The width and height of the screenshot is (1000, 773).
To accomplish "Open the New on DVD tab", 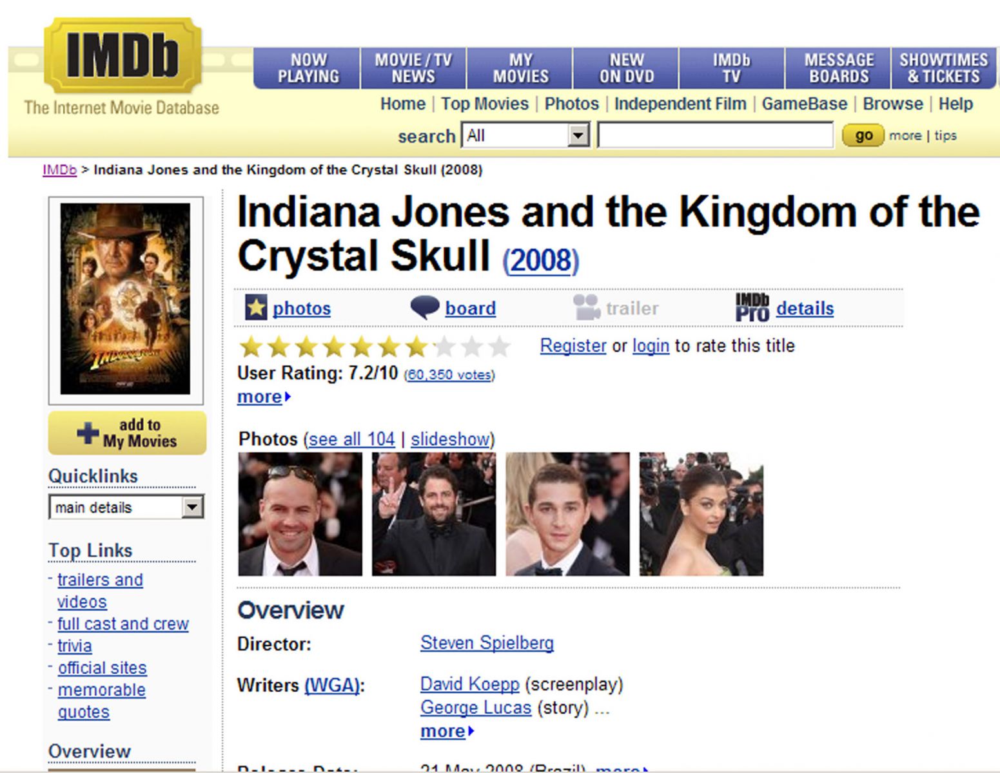I will pyautogui.click(x=626, y=68).
